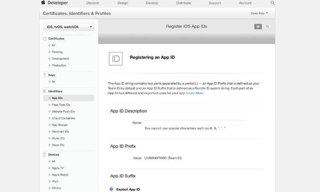Open Maps IDs
Image resolution: width=320 pixels, height=192 pixels.
[58, 145]
